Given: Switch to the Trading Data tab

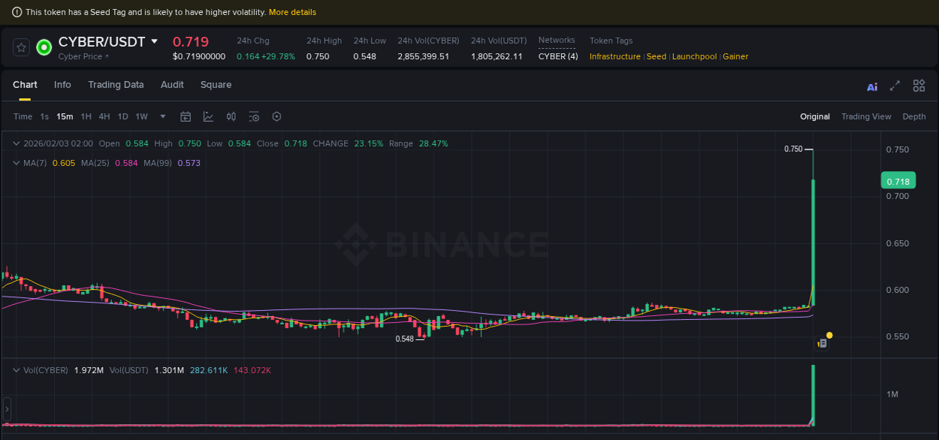Looking at the screenshot, I should click(x=116, y=85).
